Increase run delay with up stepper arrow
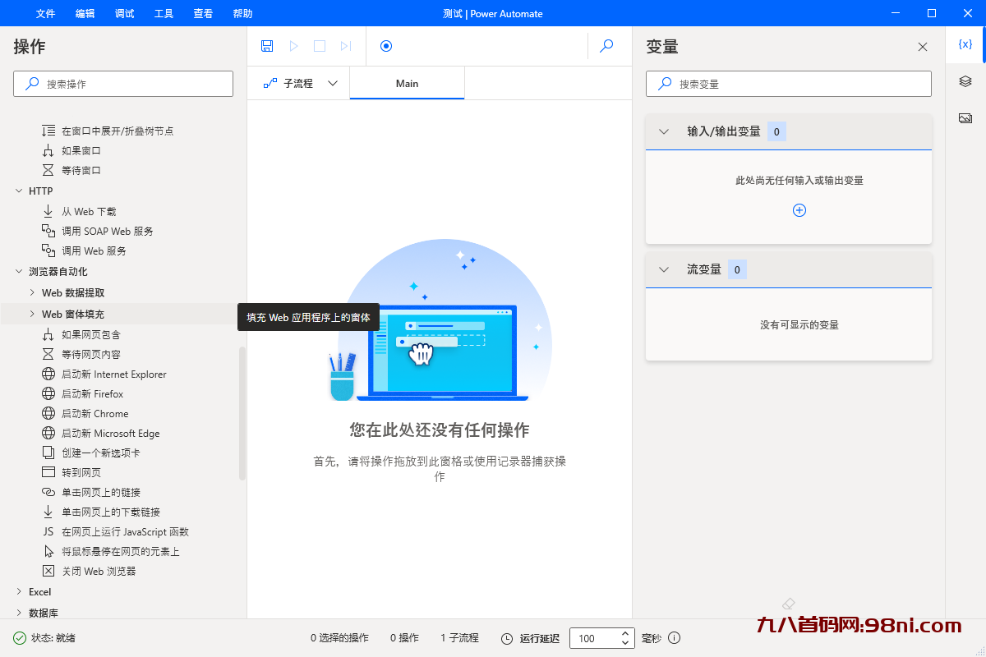 click(x=625, y=633)
